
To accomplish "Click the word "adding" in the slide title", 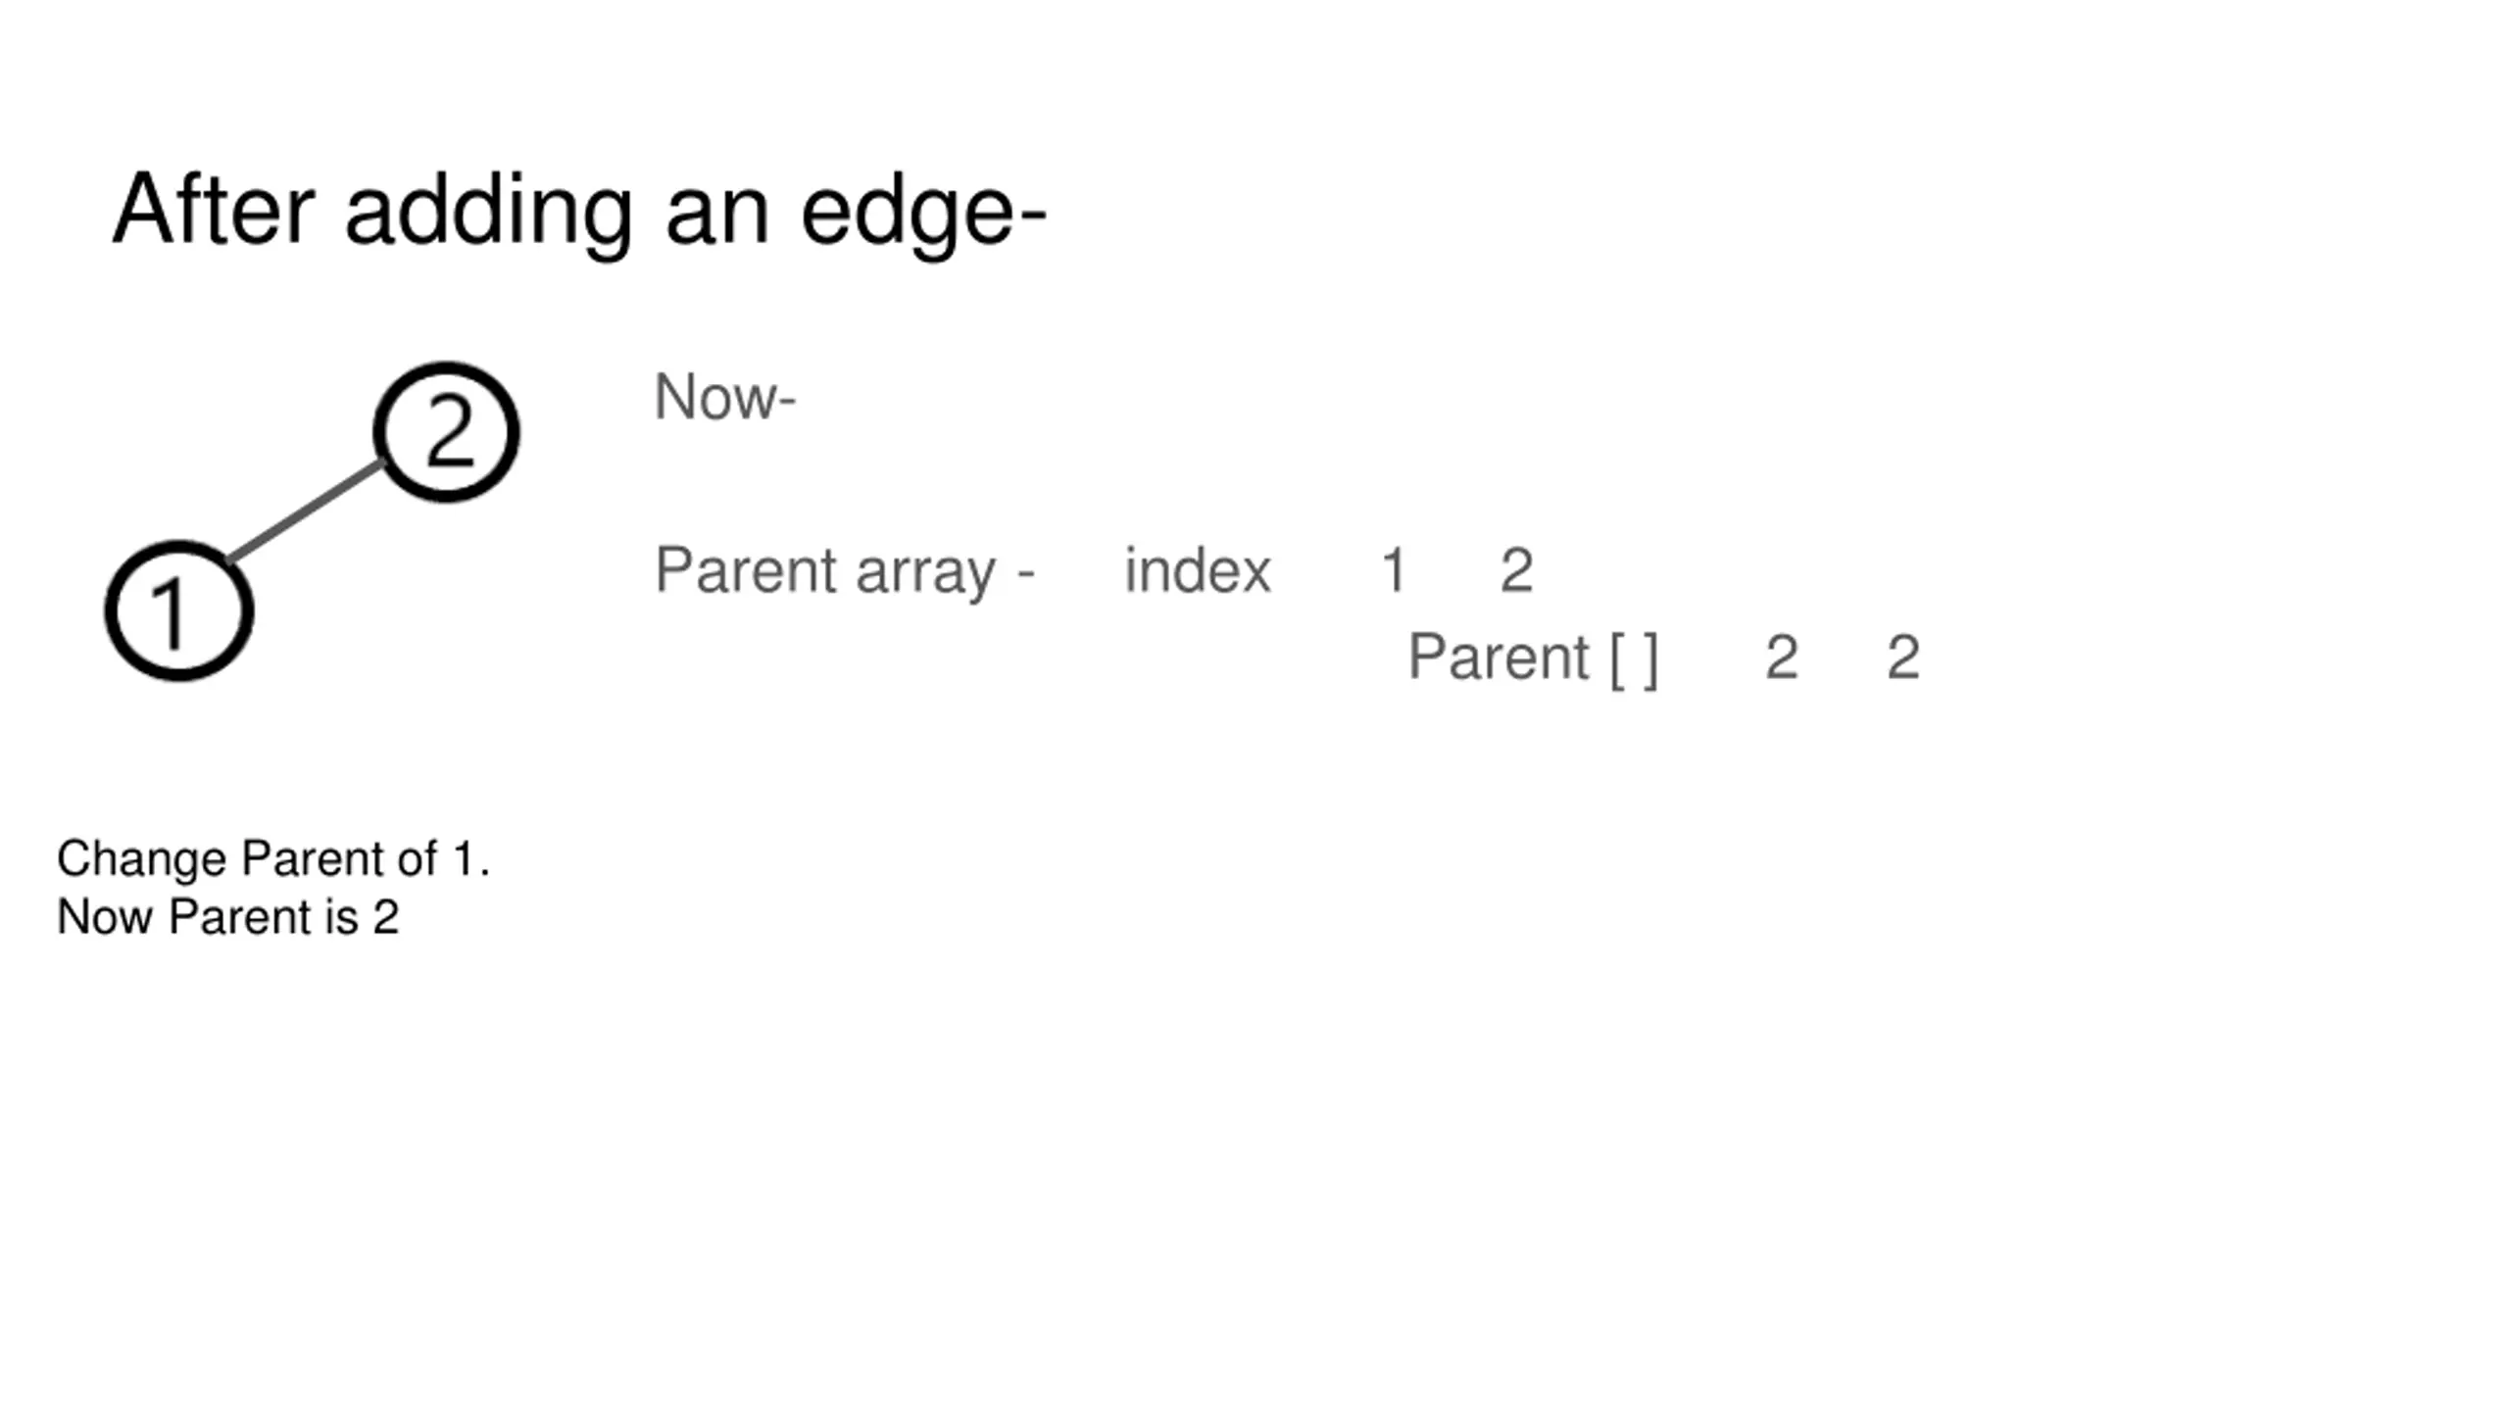I will [489, 213].
